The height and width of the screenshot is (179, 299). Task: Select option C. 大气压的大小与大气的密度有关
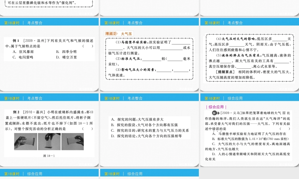pos(248,146)
